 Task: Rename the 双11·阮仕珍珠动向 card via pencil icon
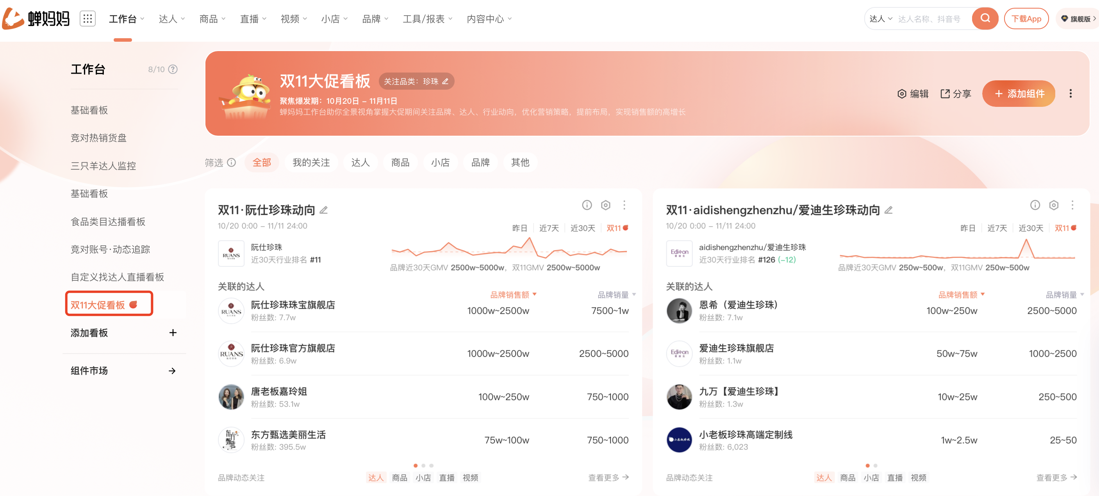[324, 210]
